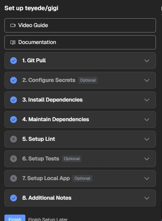This screenshot has width=162, height=221.
Task: Click the gray X icon beside Setup Tests
Action: click(14, 159)
